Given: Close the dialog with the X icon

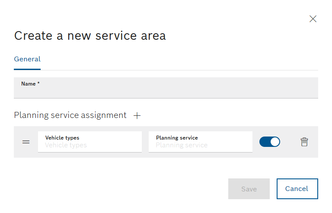Looking at the screenshot, I should [313, 19].
